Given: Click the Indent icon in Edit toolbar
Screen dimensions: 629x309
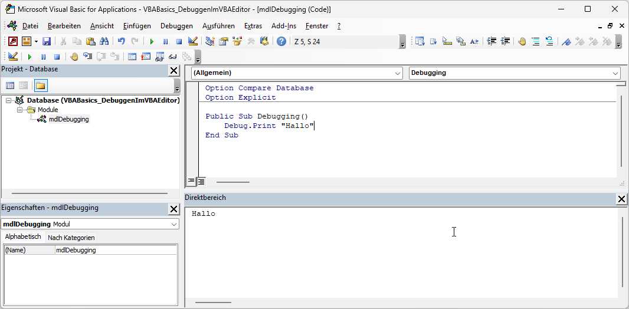Looking at the screenshot, I should point(491,41).
